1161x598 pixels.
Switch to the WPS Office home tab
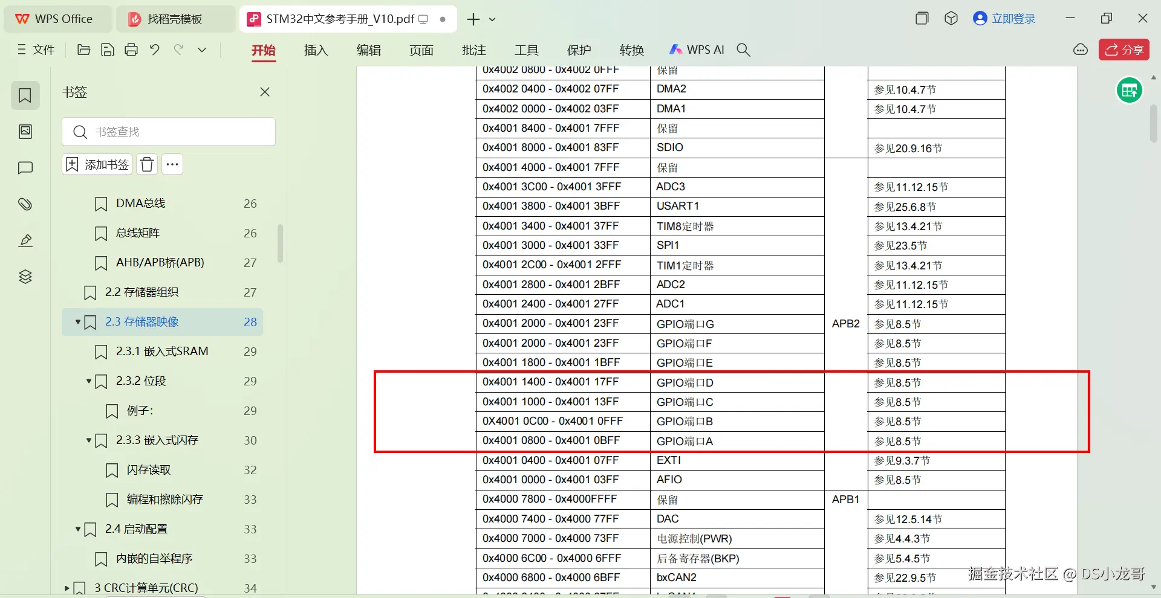(x=58, y=19)
